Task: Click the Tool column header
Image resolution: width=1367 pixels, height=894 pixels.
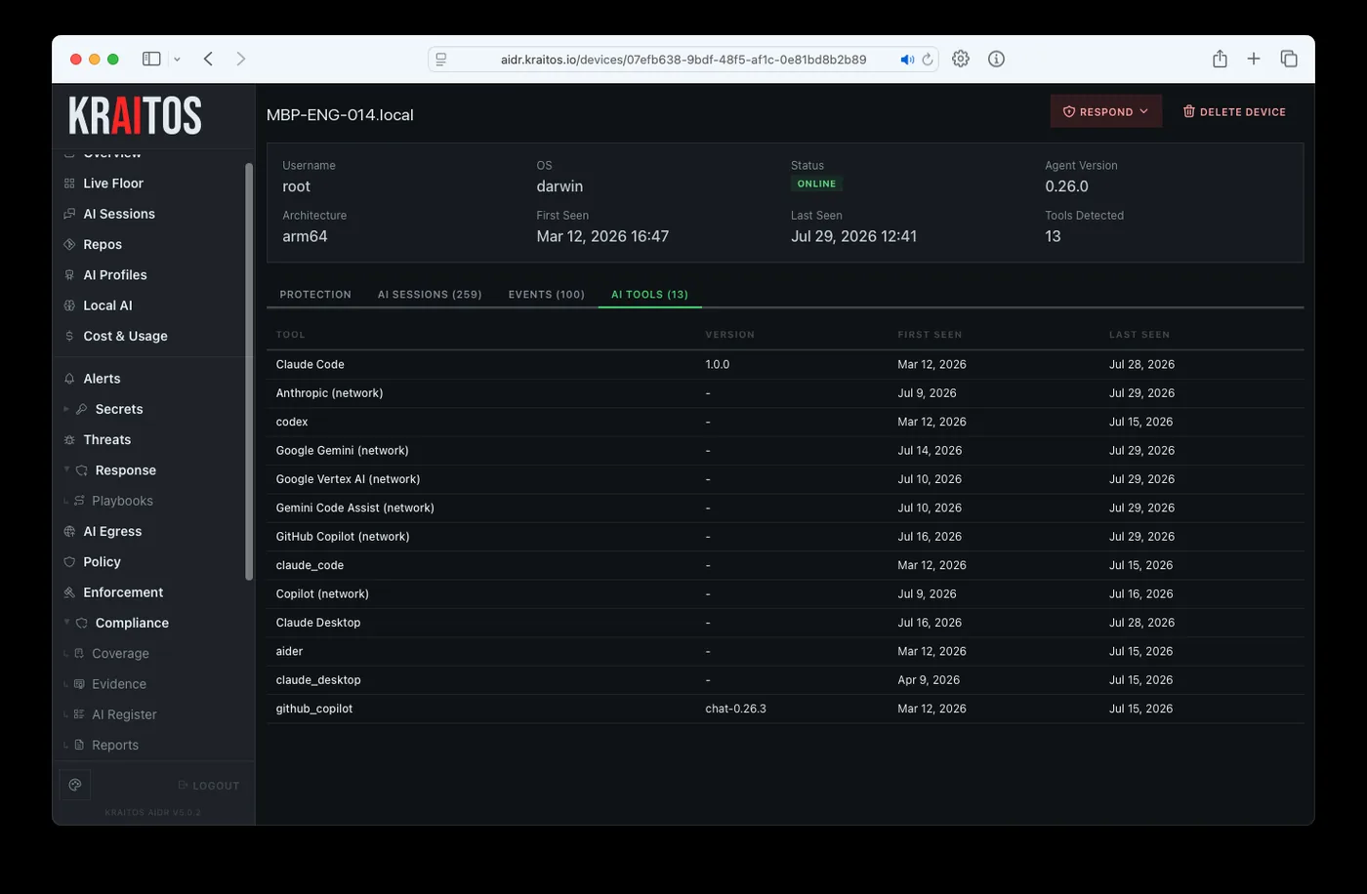Action: 290,335
